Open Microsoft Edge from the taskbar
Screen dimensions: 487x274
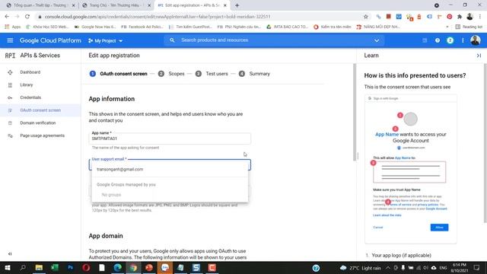tap(118, 267)
